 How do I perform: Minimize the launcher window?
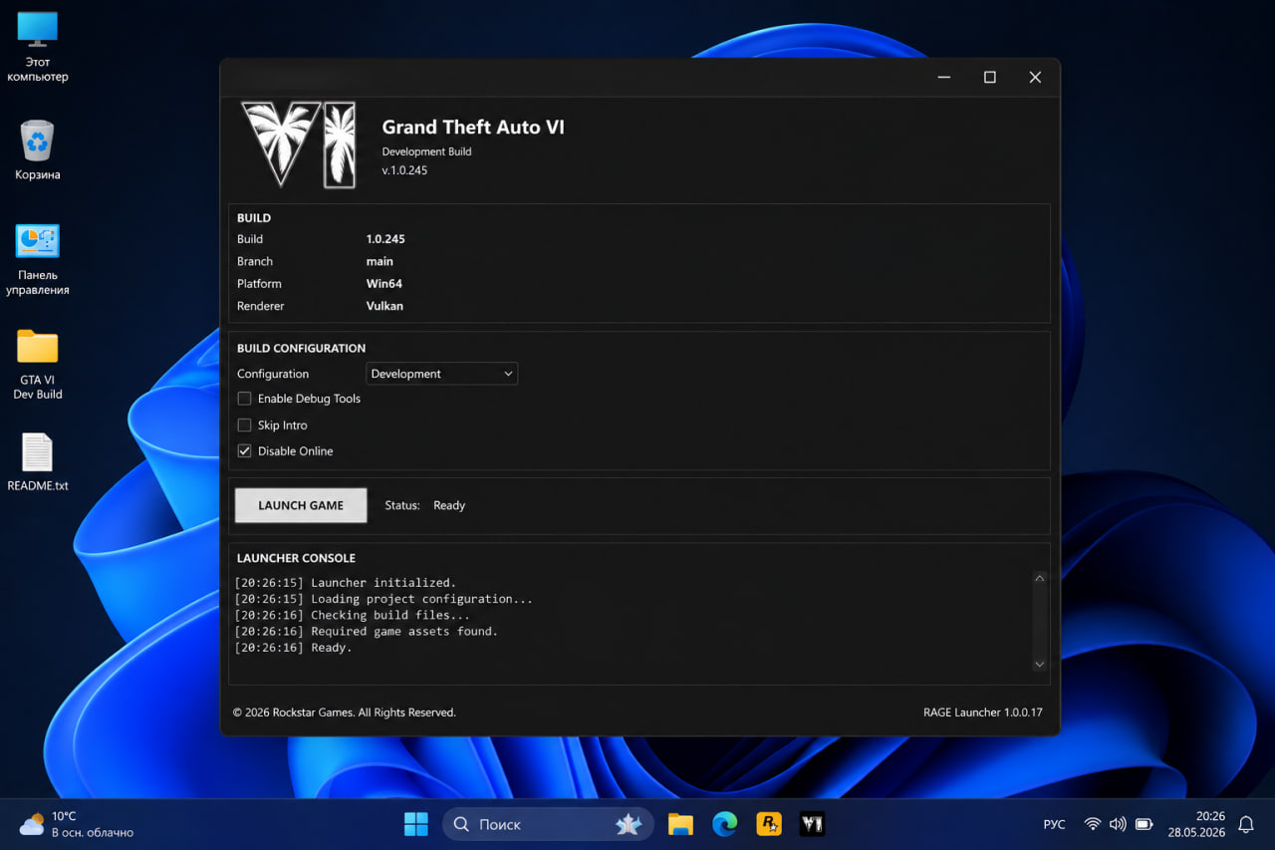click(944, 78)
